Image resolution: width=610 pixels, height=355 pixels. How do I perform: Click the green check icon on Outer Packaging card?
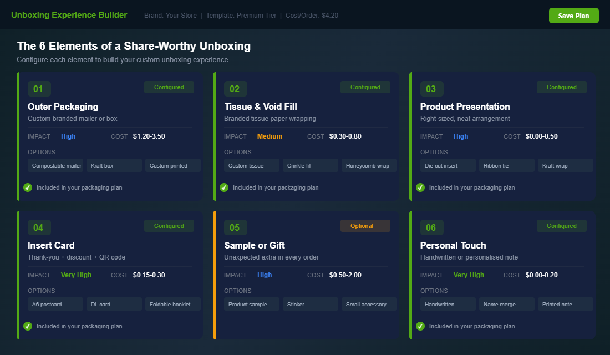(x=28, y=187)
